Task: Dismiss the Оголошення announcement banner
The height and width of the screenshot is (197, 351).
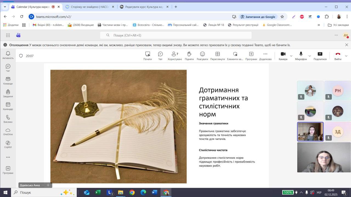Action: click(x=347, y=45)
